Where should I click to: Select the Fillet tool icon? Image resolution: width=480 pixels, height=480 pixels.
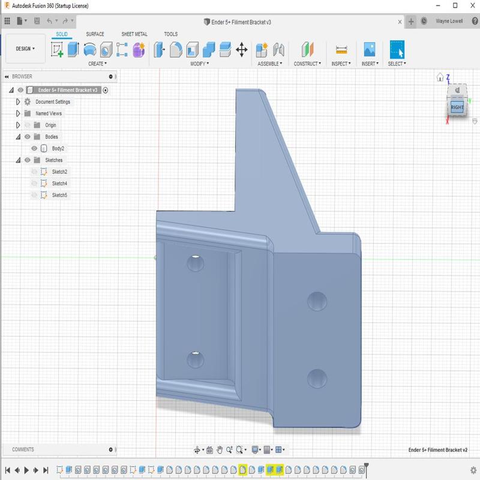click(176, 50)
